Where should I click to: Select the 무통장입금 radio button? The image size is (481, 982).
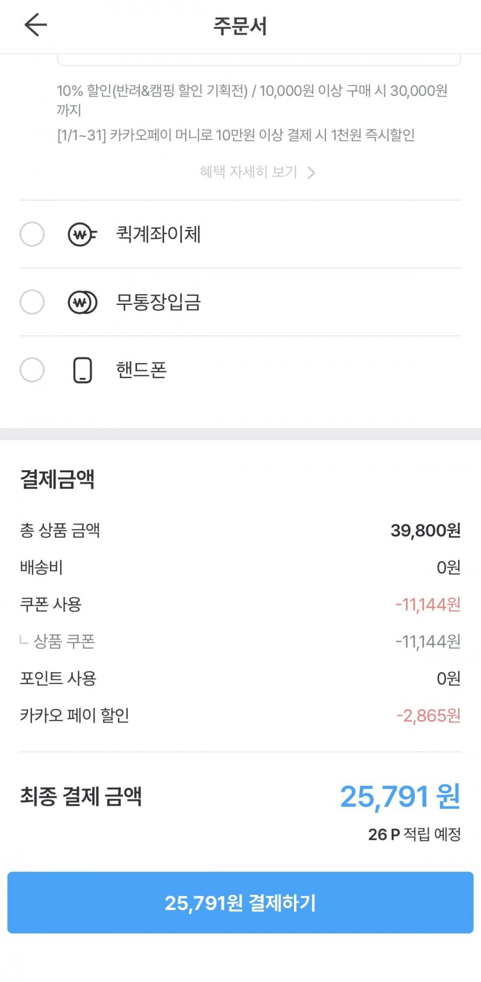[x=32, y=302]
